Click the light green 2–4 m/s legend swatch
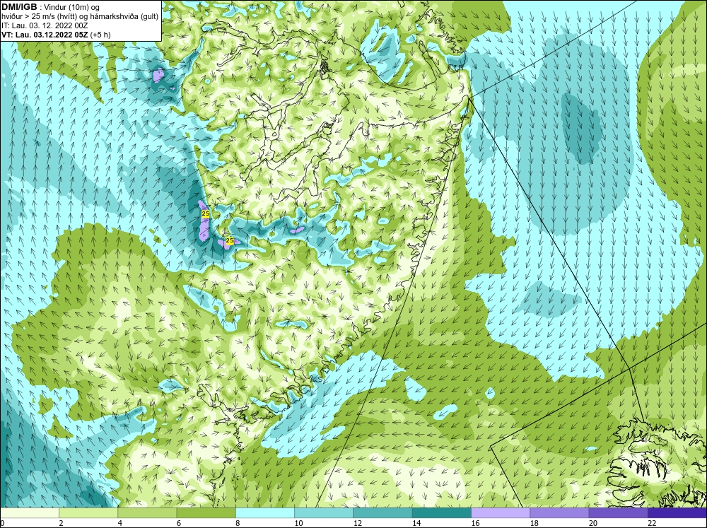 (88, 513)
